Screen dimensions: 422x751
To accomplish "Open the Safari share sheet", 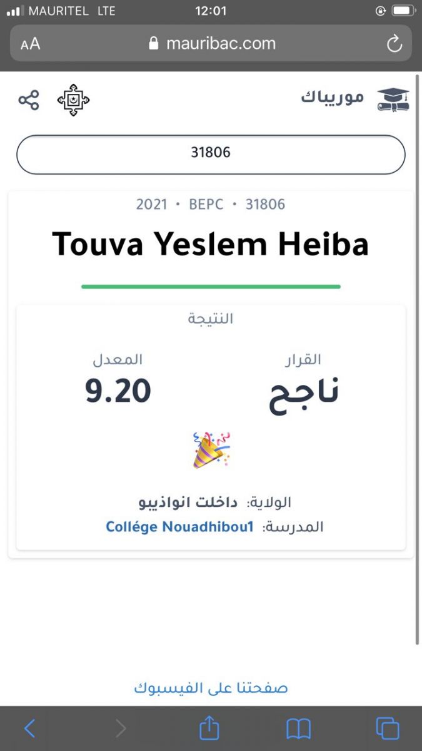I will point(209,728).
